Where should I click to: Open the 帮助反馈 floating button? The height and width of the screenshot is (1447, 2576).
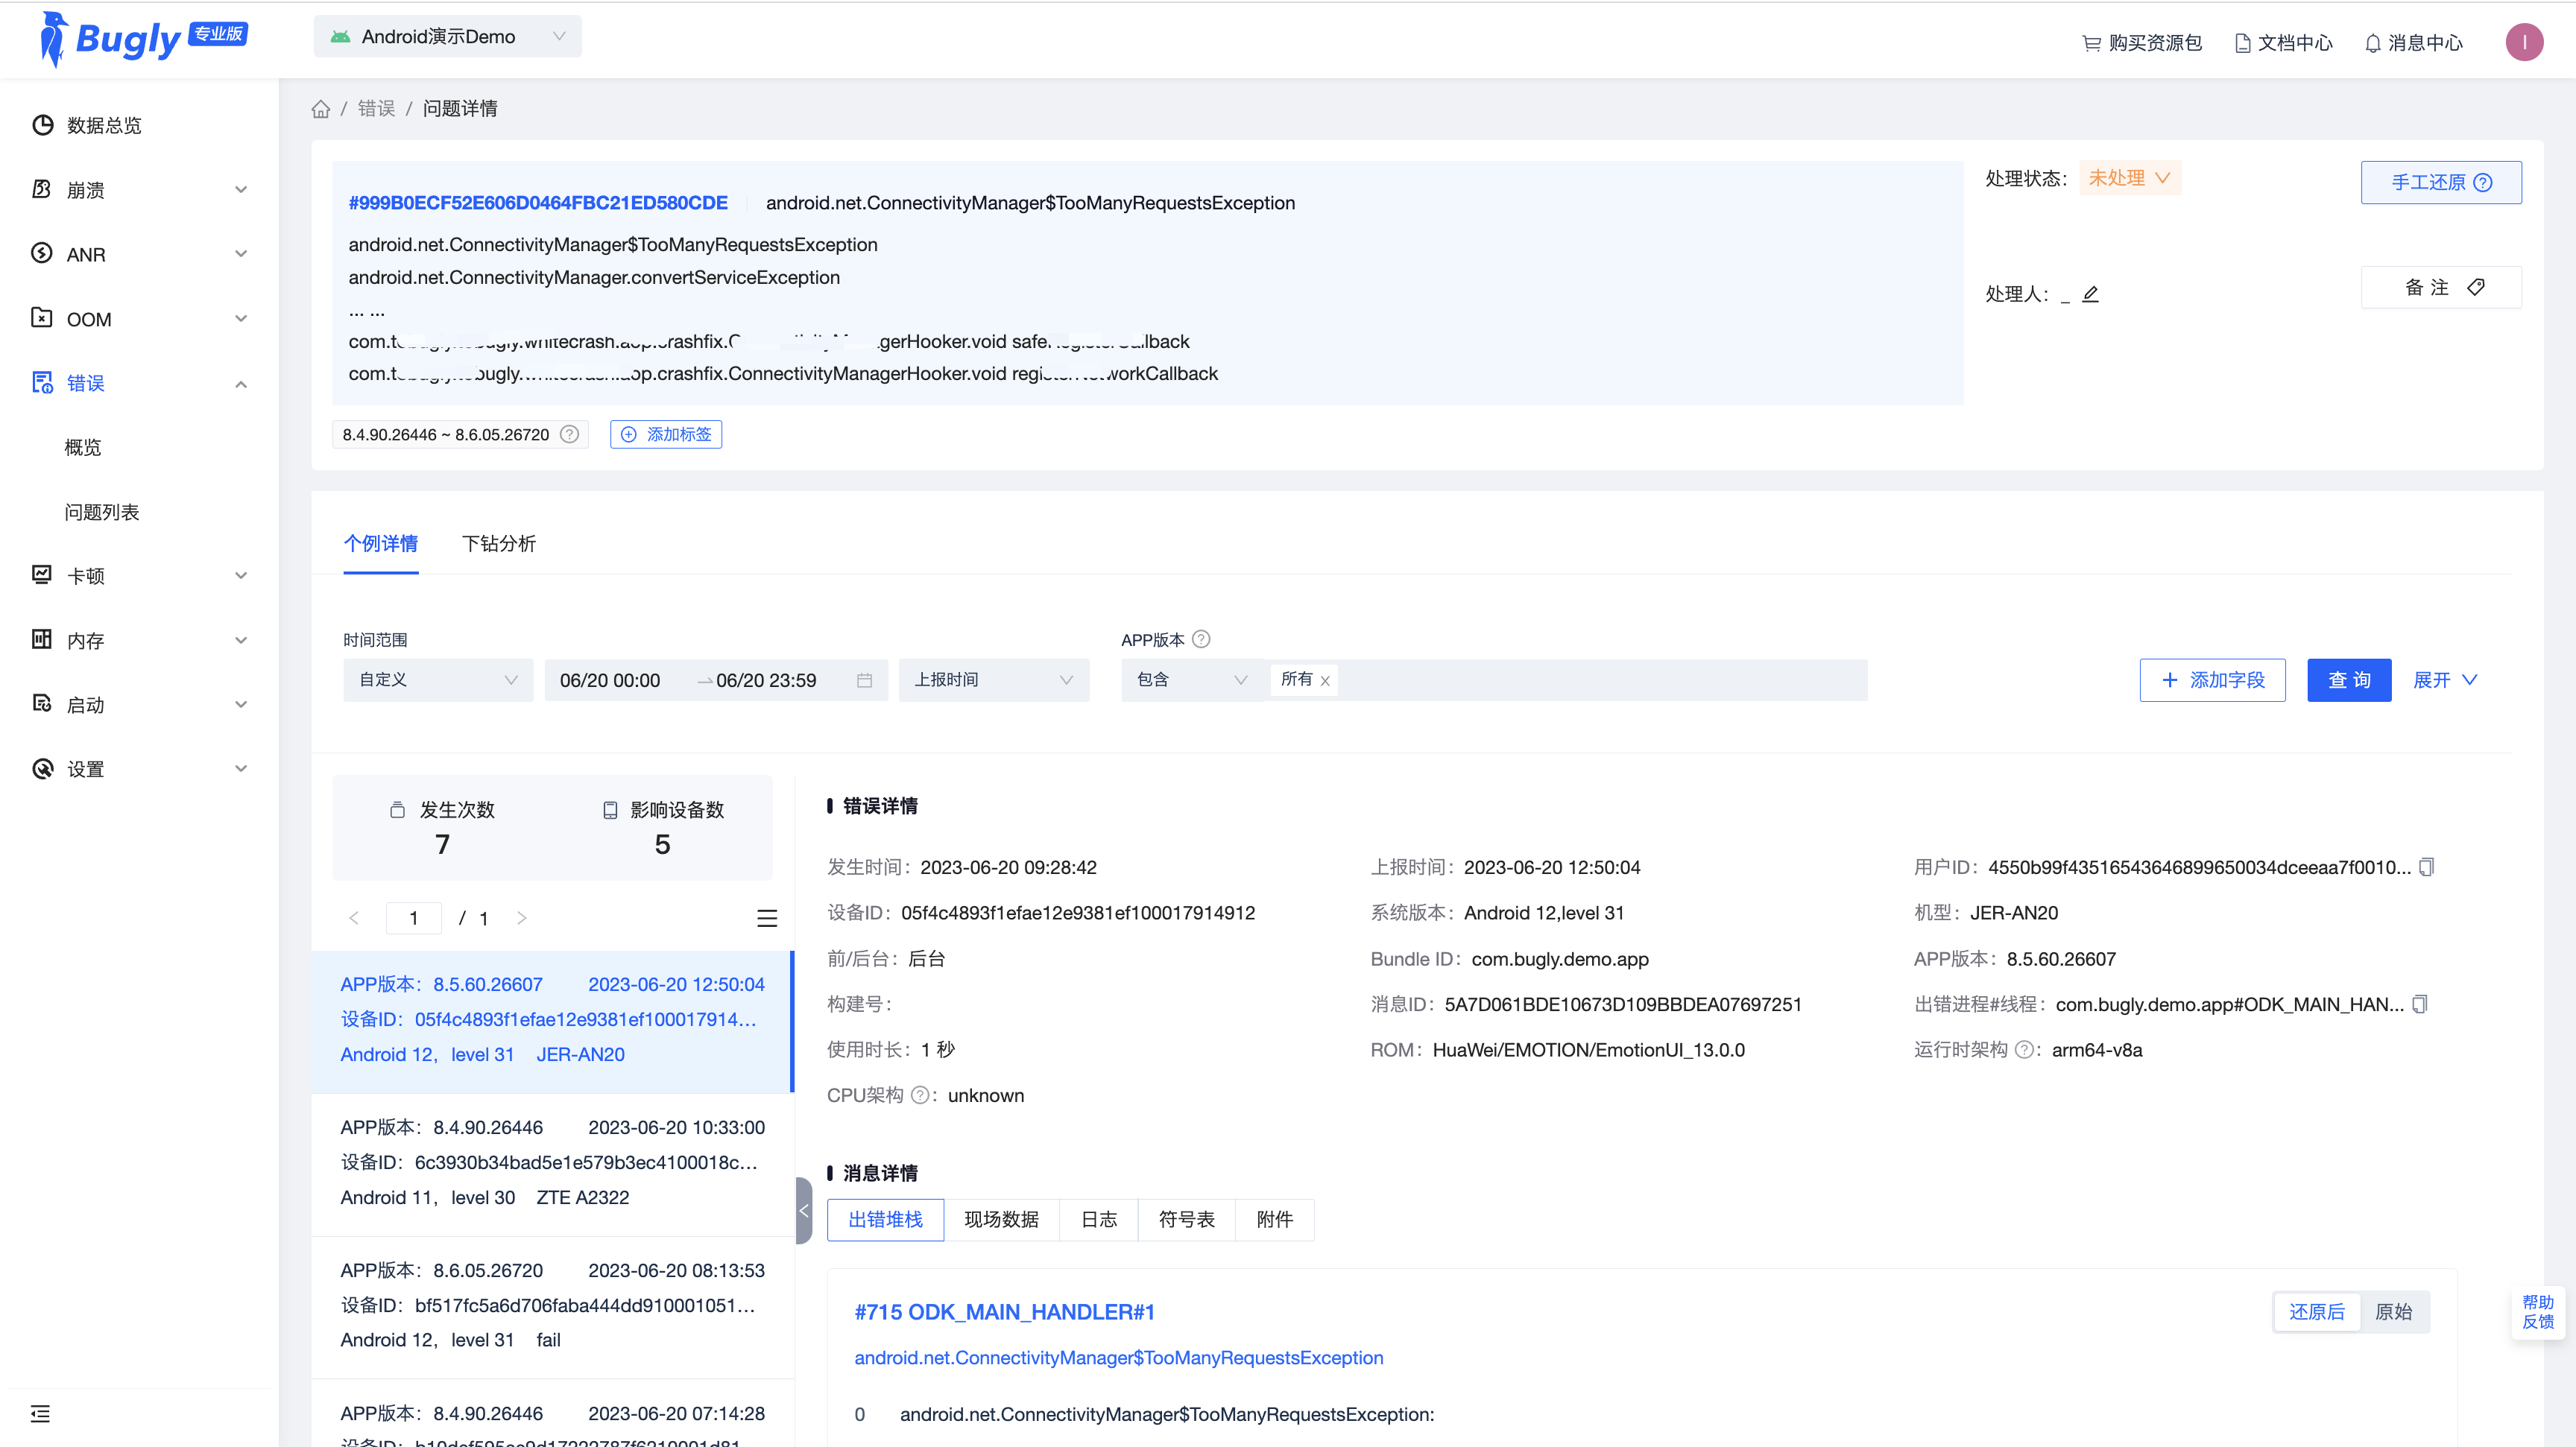(x=2538, y=1312)
